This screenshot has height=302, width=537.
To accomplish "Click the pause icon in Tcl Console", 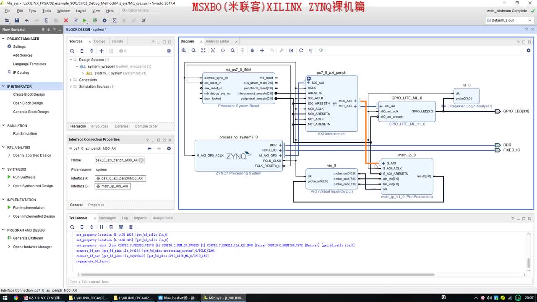I will [101, 227].
